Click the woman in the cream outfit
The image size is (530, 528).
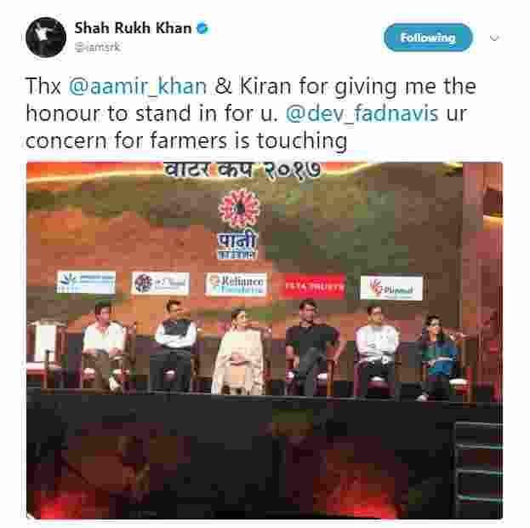[x=238, y=352]
